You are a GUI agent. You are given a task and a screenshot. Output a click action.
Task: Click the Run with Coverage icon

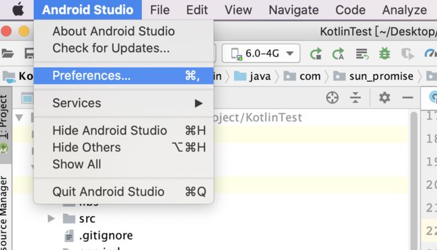pos(407,54)
